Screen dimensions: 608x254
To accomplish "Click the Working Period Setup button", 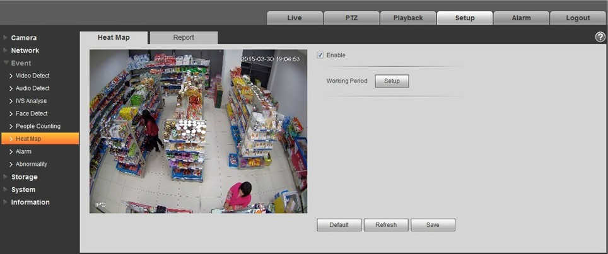I will point(392,81).
